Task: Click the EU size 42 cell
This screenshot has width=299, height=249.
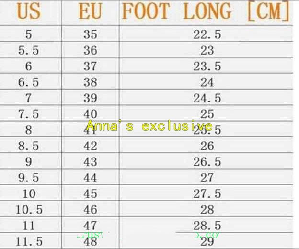Action: click(x=90, y=146)
